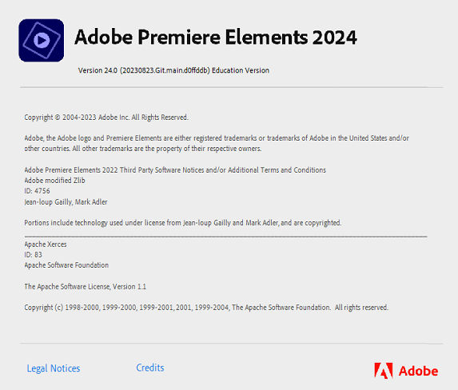Viewport: 458px width, 390px height.
Task: Click the 'Adobe, the Adobe logo and Premiere Elements' trademark line
Action: tap(217, 138)
